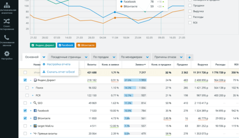Click Яндекс.Директ 27.0% requests bar
This screenshot has height=138, width=239.
[x=135, y=80]
